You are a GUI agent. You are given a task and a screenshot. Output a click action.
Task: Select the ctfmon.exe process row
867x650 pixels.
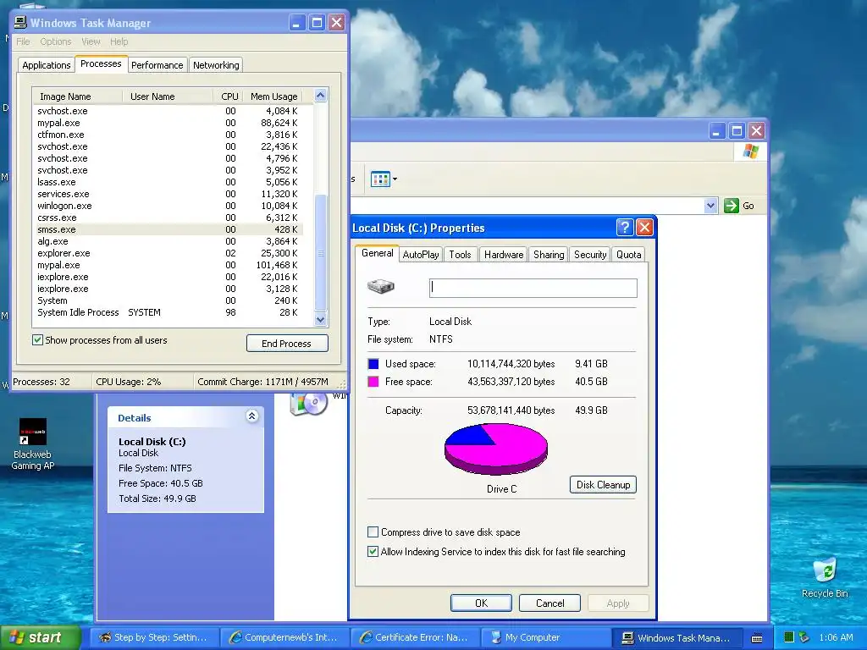168,135
